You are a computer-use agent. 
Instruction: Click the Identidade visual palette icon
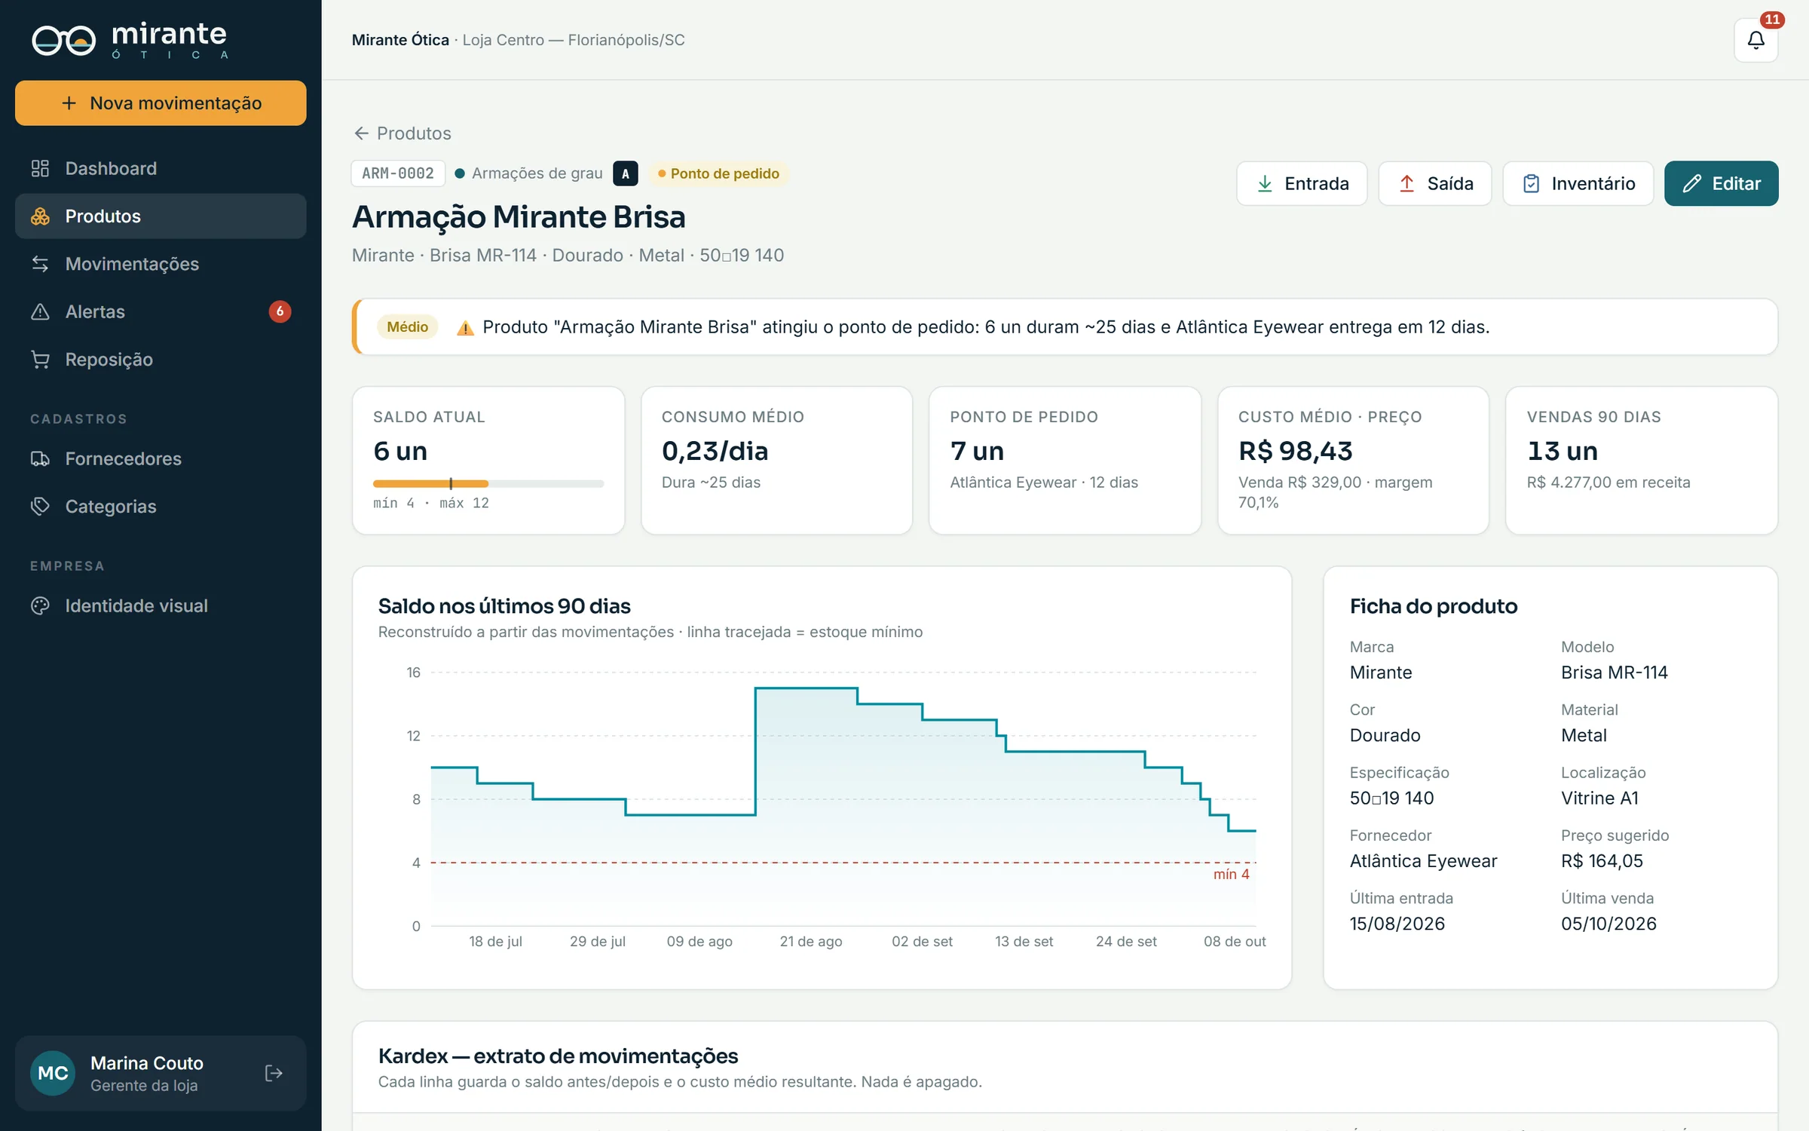[x=40, y=605]
